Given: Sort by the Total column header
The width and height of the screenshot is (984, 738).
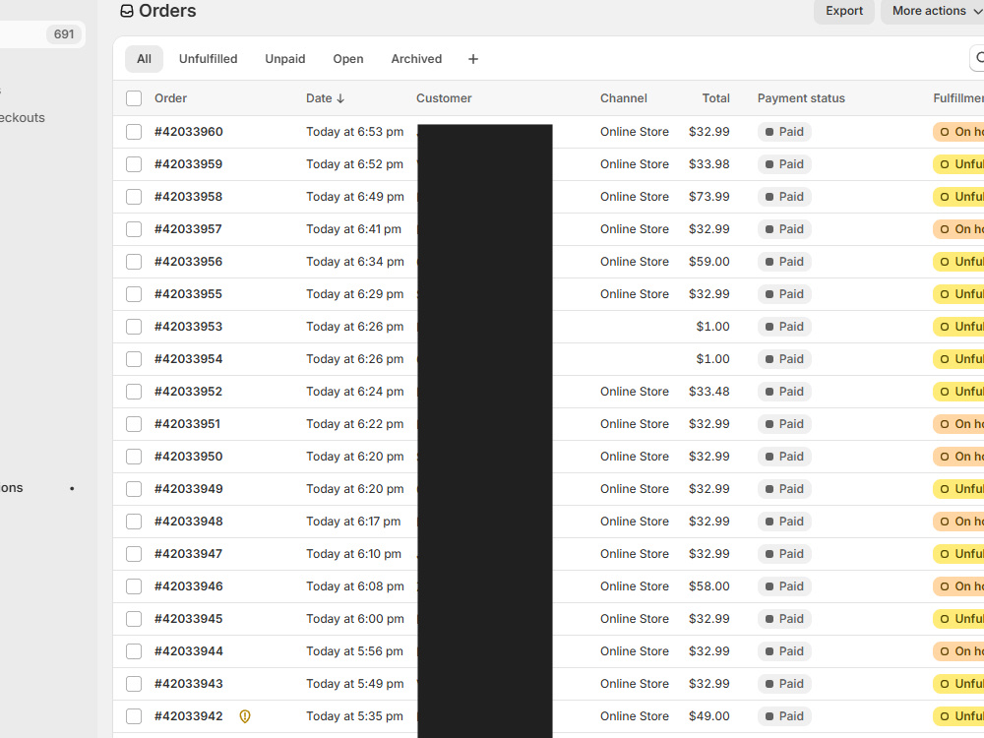Looking at the screenshot, I should pos(715,98).
